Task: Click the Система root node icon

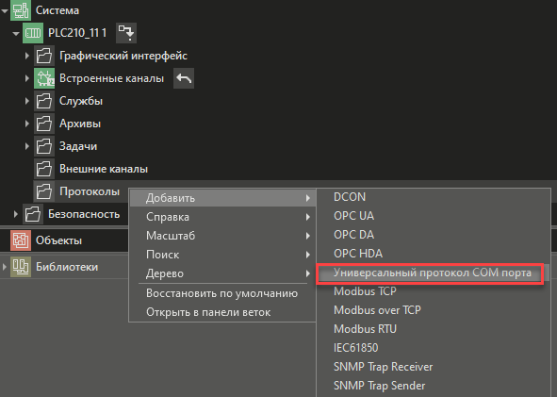Action: (x=21, y=10)
